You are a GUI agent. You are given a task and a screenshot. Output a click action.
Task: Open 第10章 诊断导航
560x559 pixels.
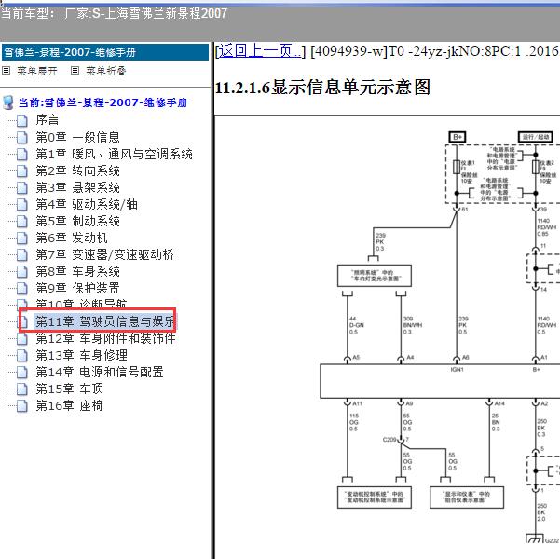click(x=81, y=304)
